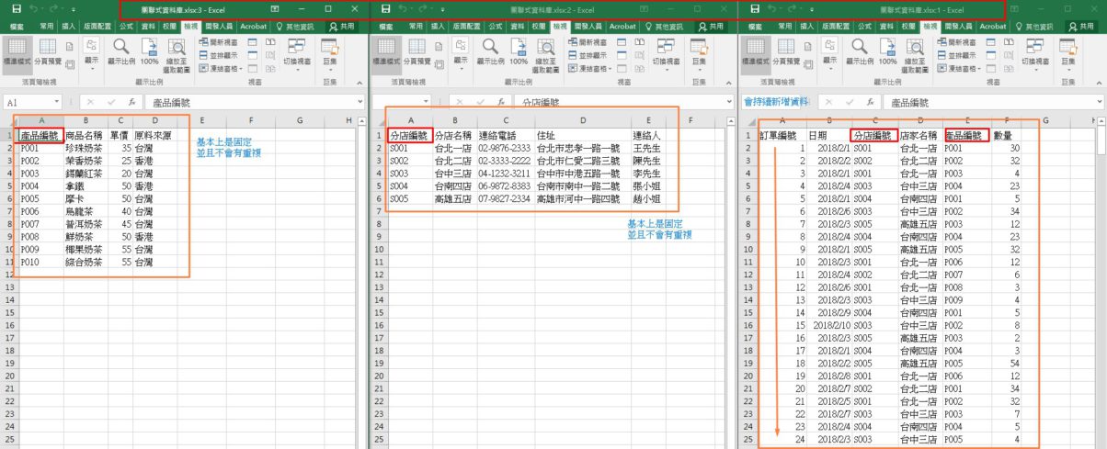Click the Zoom (顯示比例) magnifier in xlsx:2 window
Image resolution: width=1107 pixels, height=449 pixels.
[491, 51]
